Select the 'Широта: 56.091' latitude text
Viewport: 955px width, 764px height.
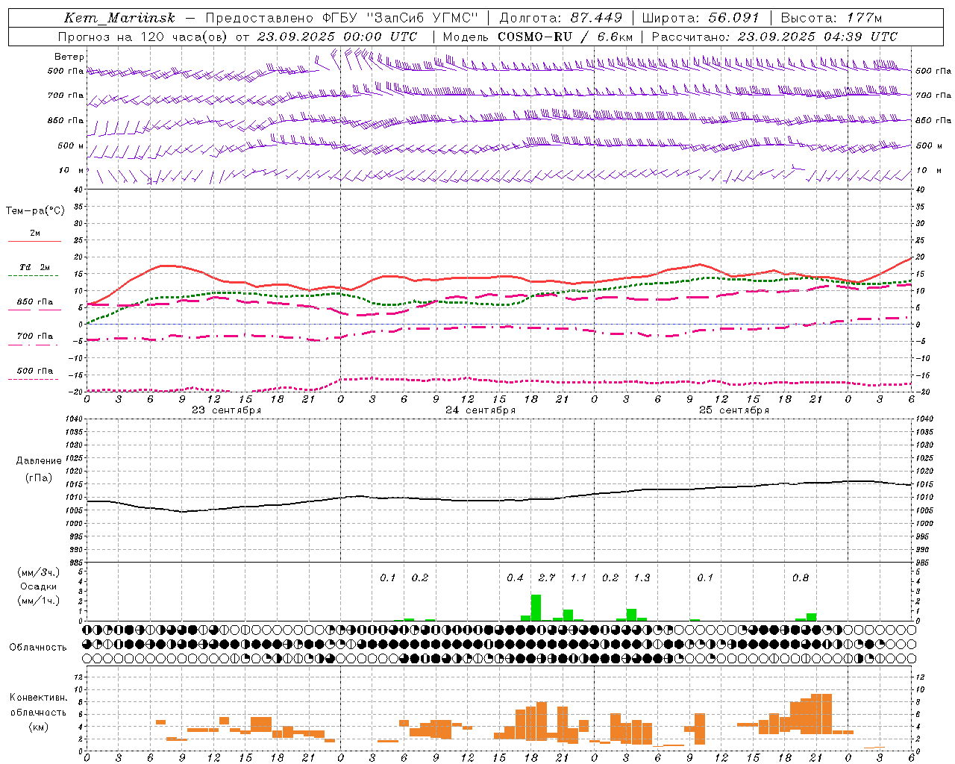pos(701,18)
